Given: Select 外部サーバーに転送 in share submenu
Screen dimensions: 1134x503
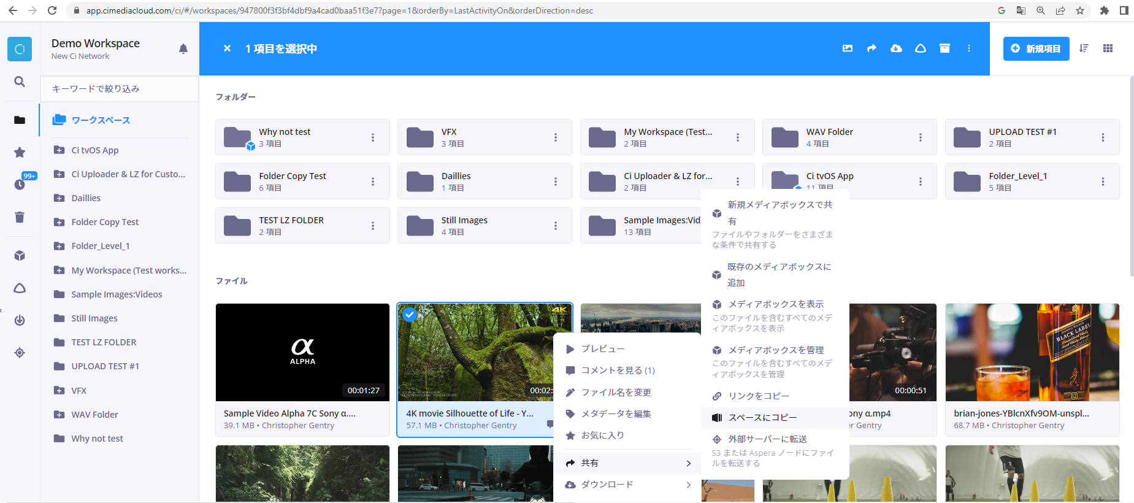Looking at the screenshot, I should point(775,450).
